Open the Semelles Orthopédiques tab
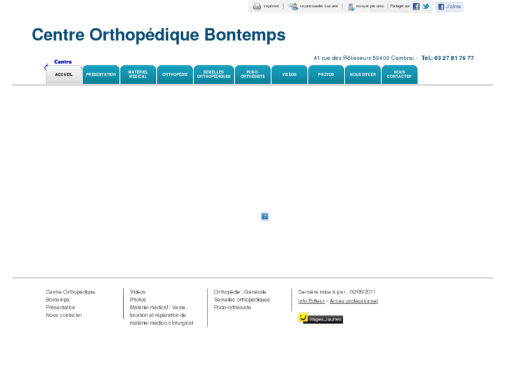This screenshot has height=379, width=506. (214, 75)
